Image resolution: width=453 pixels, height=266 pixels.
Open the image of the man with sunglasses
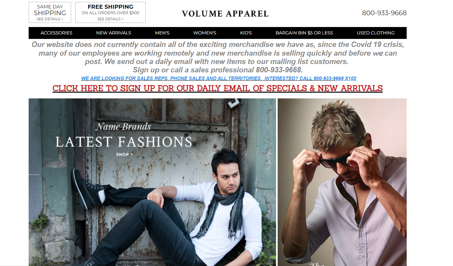[x=342, y=182]
